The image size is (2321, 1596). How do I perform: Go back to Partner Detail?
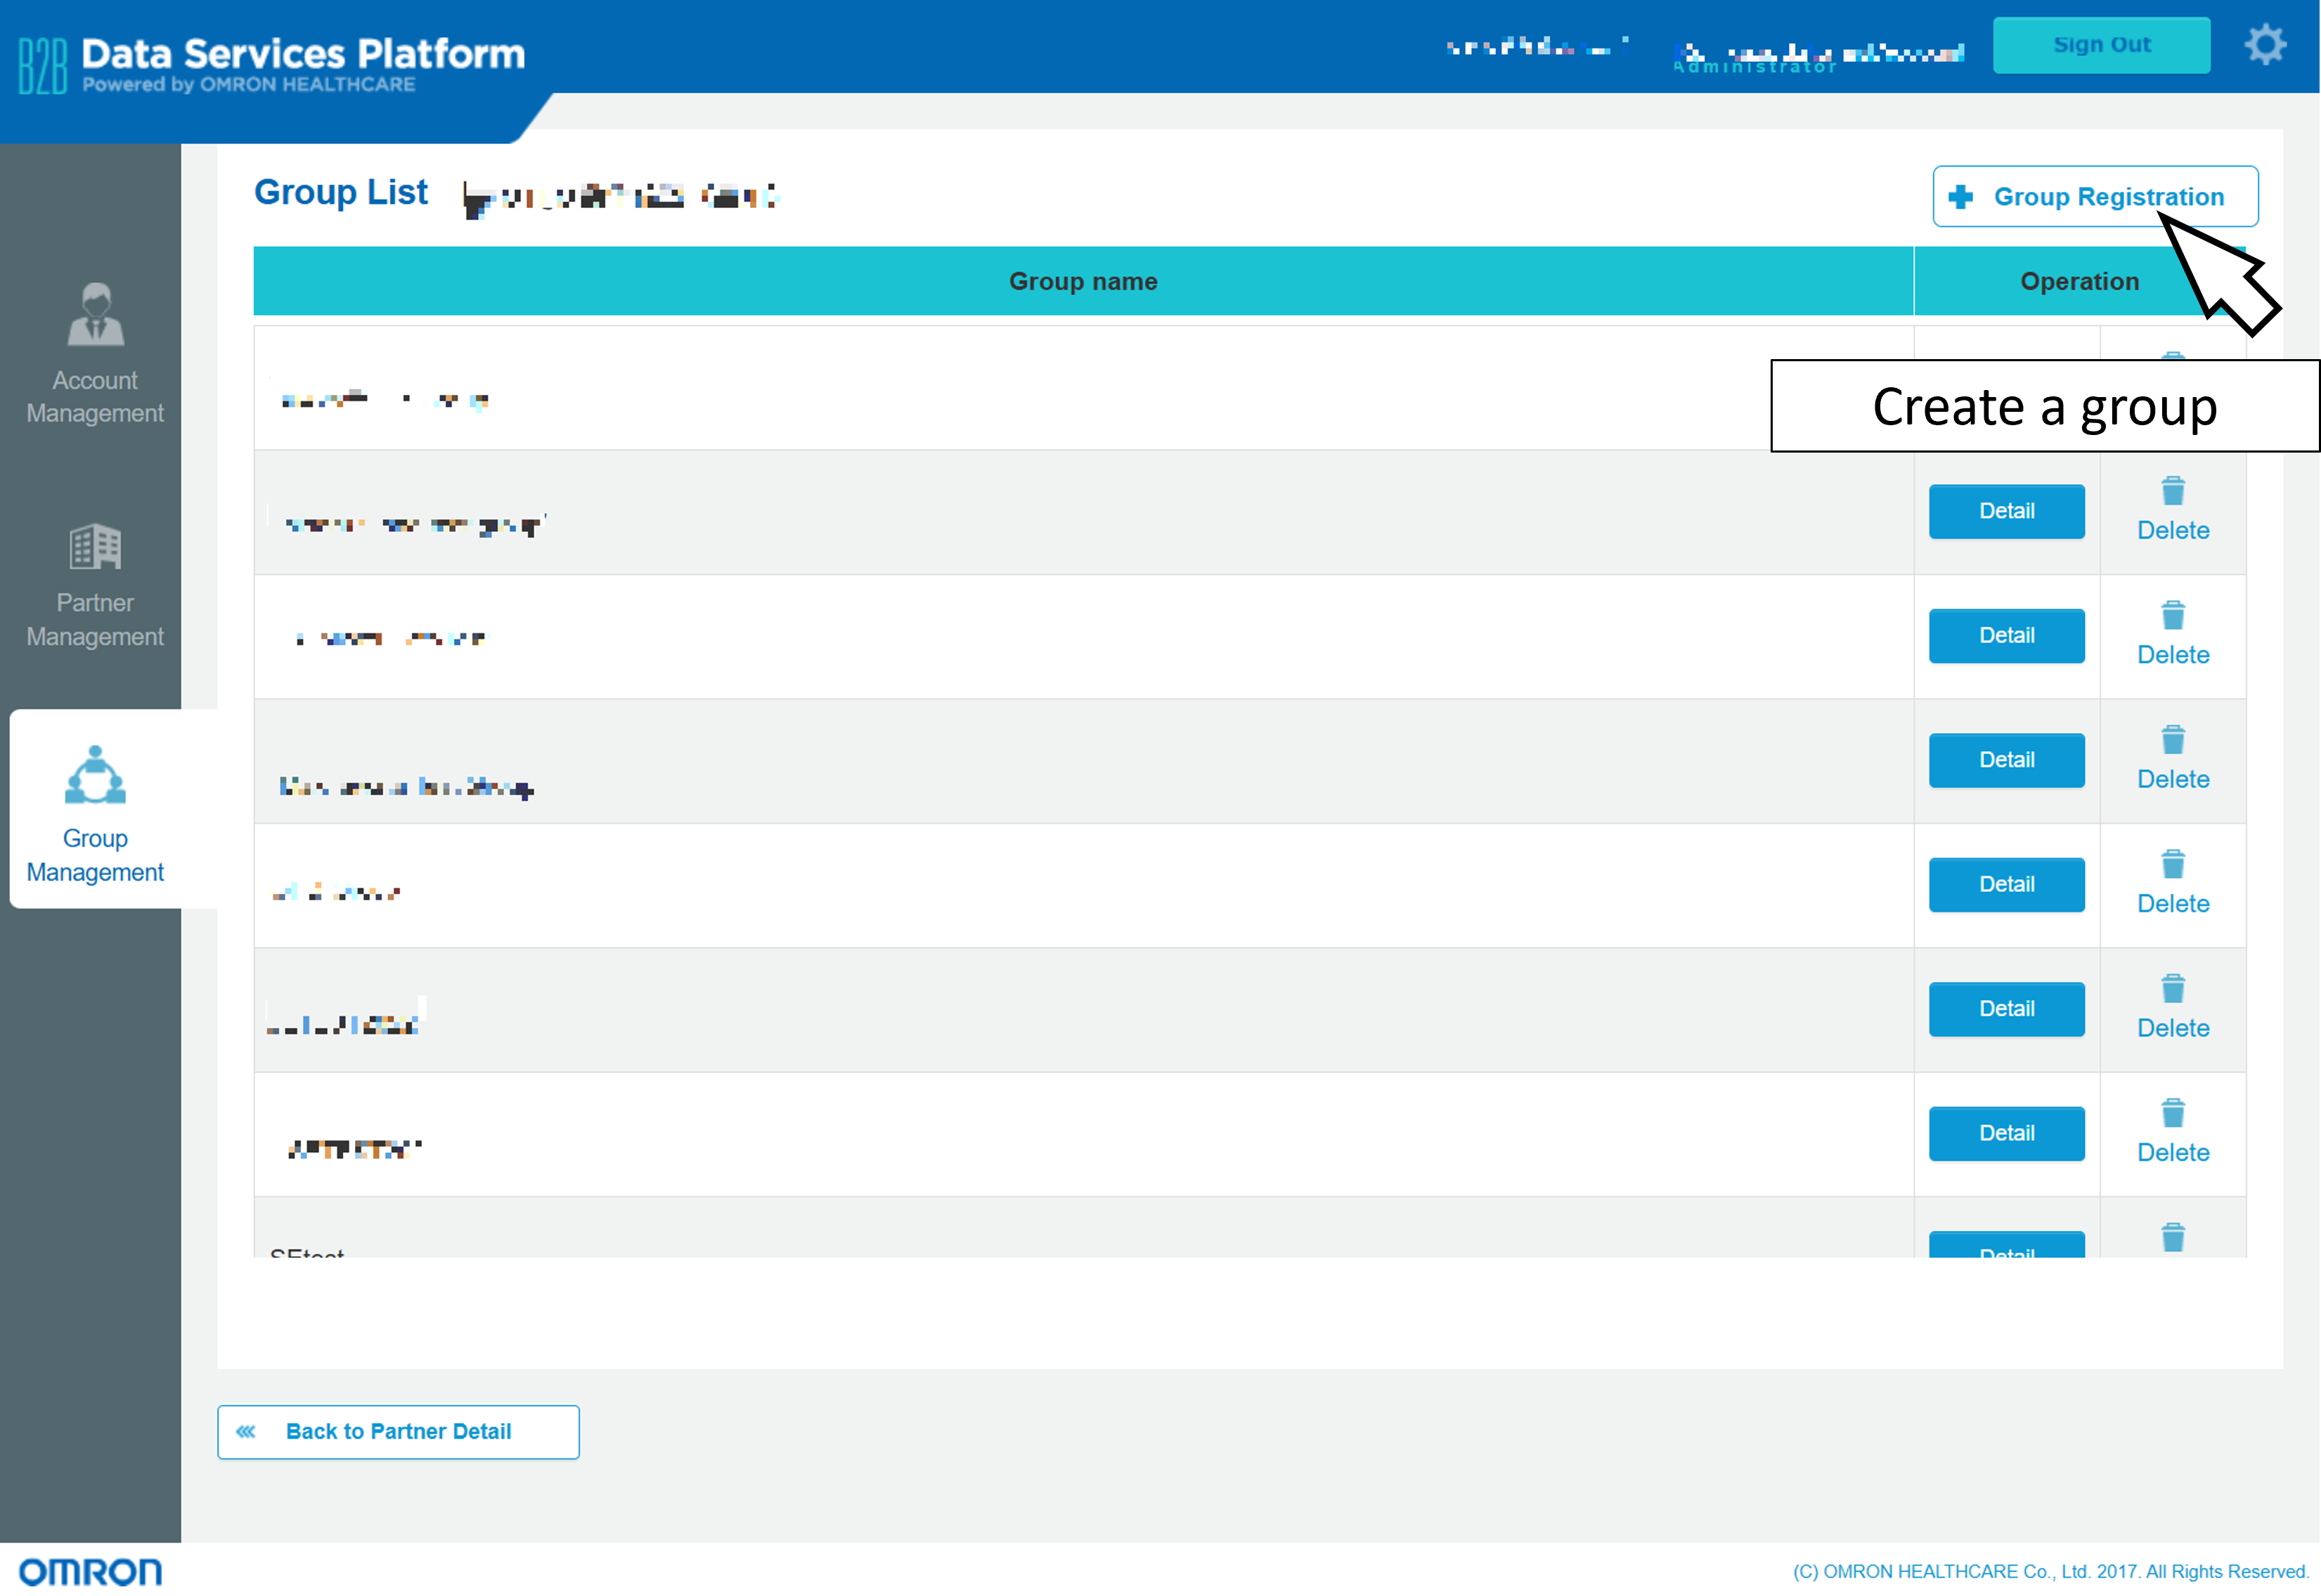click(x=398, y=1431)
